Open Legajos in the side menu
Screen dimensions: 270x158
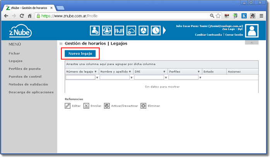[x=15, y=61]
